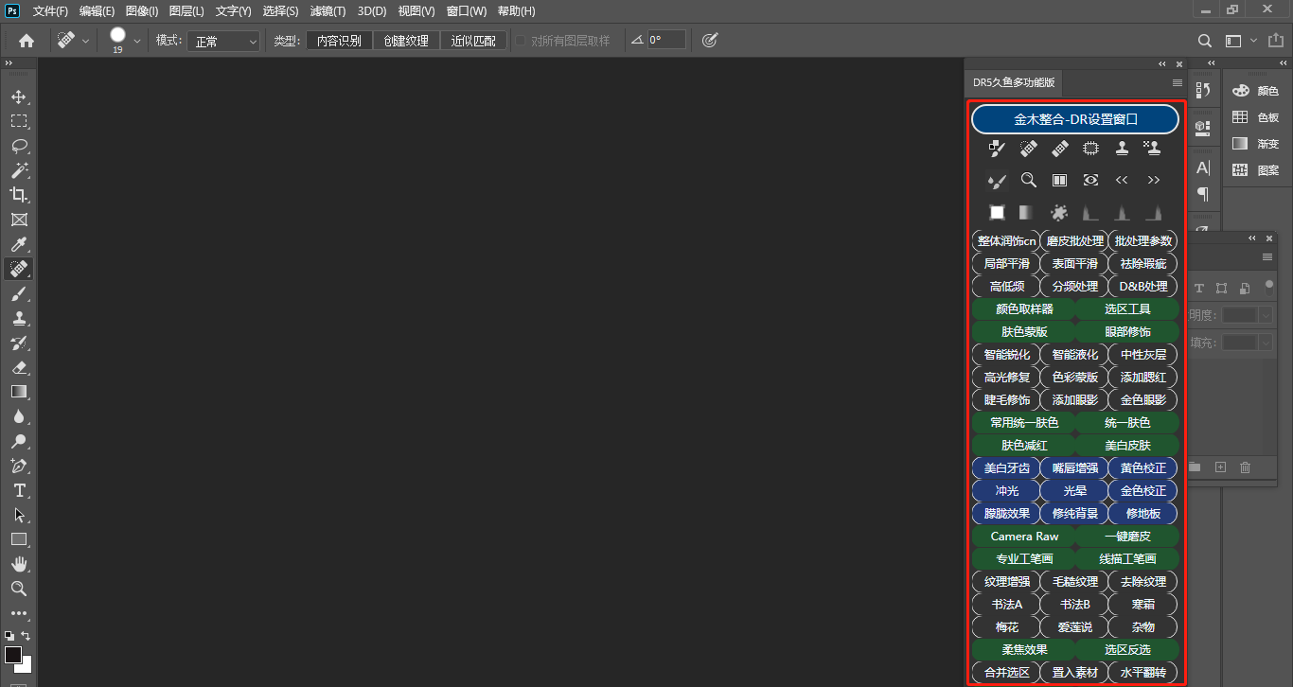Click the 智能液化 button

tap(1075, 354)
